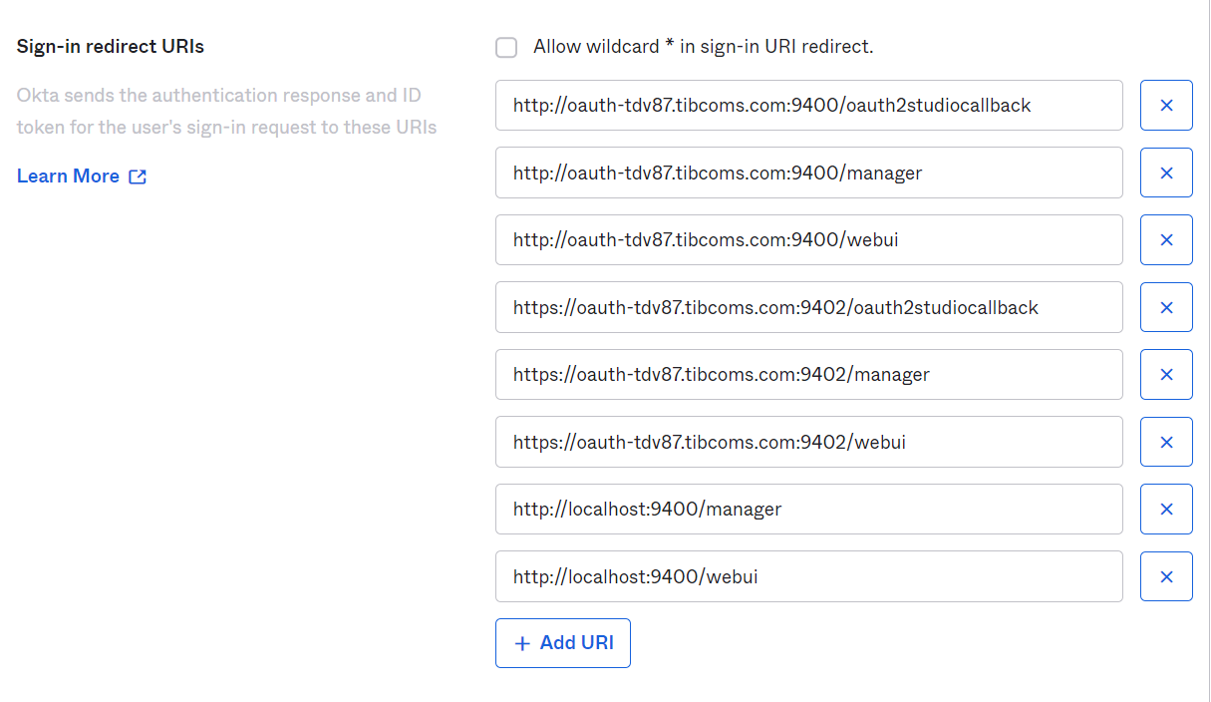Focus the https 9402/oauth2studiocallback field

(809, 307)
